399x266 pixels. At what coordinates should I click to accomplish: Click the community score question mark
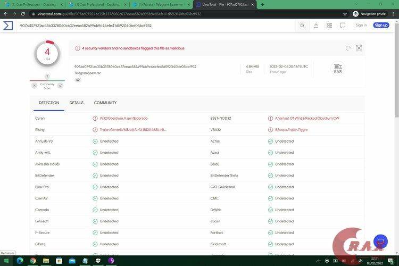tap(47, 77)
